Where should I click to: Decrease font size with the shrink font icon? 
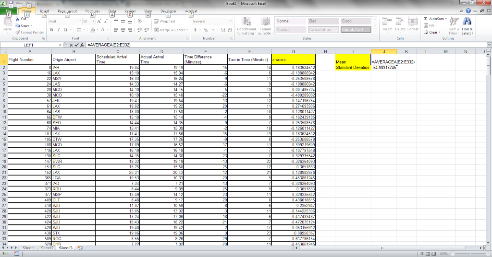click(x=106, y=21)
